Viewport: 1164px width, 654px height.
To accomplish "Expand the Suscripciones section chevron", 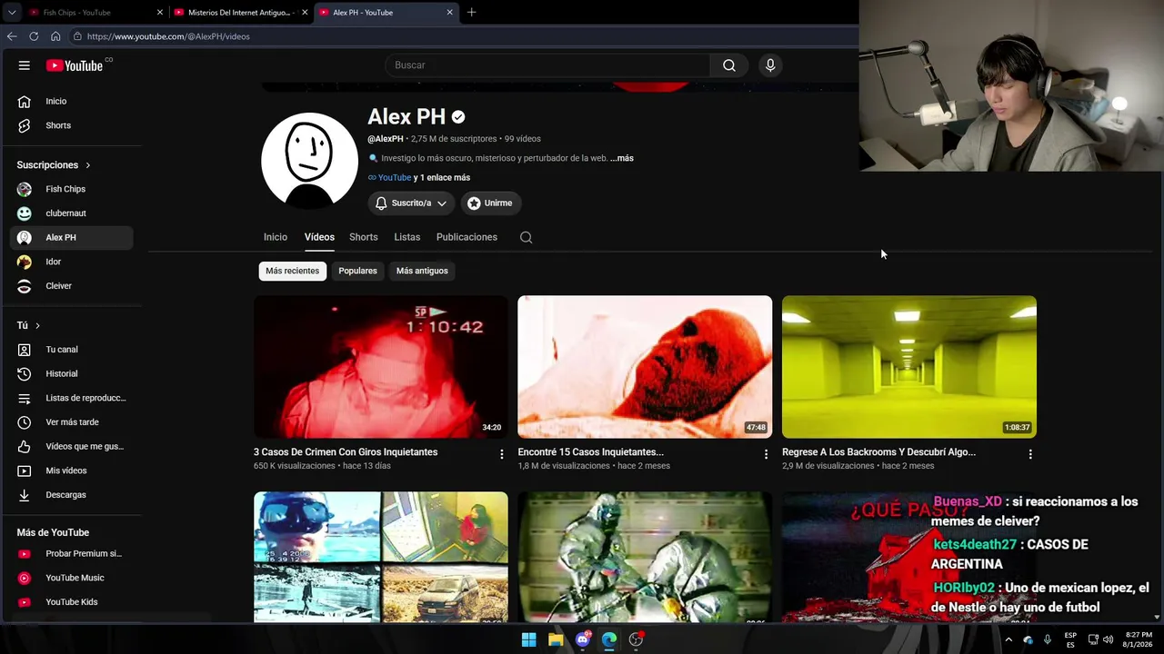I will coord(88,165).
